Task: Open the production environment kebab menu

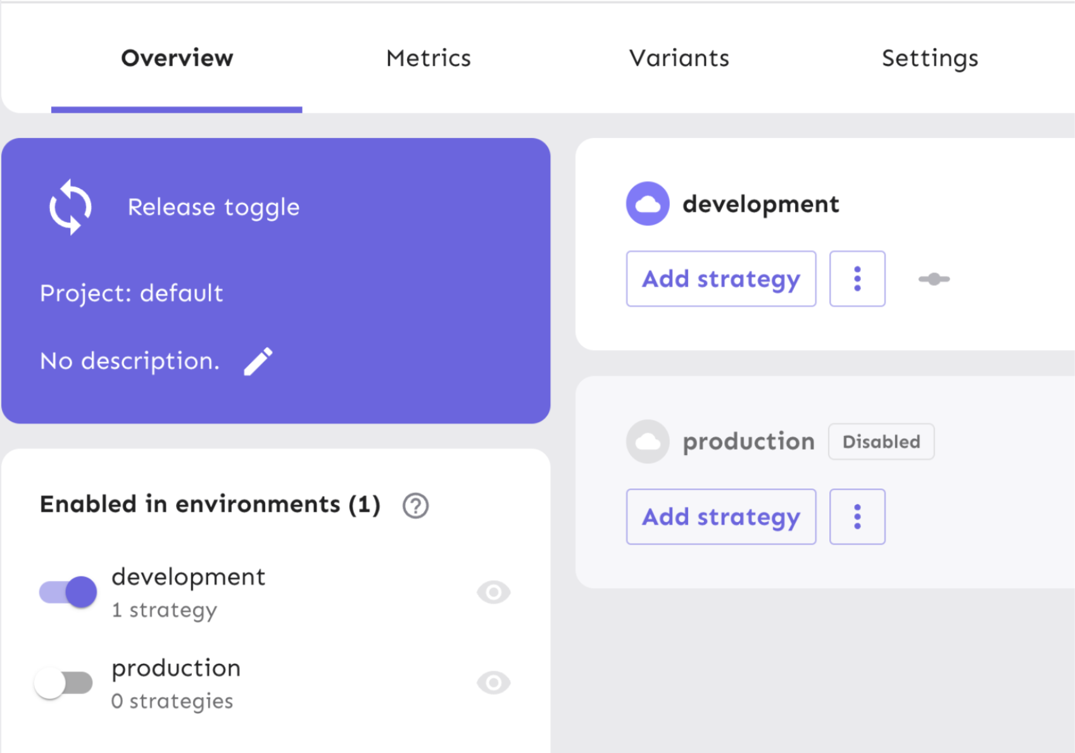Action: (857, 516)
